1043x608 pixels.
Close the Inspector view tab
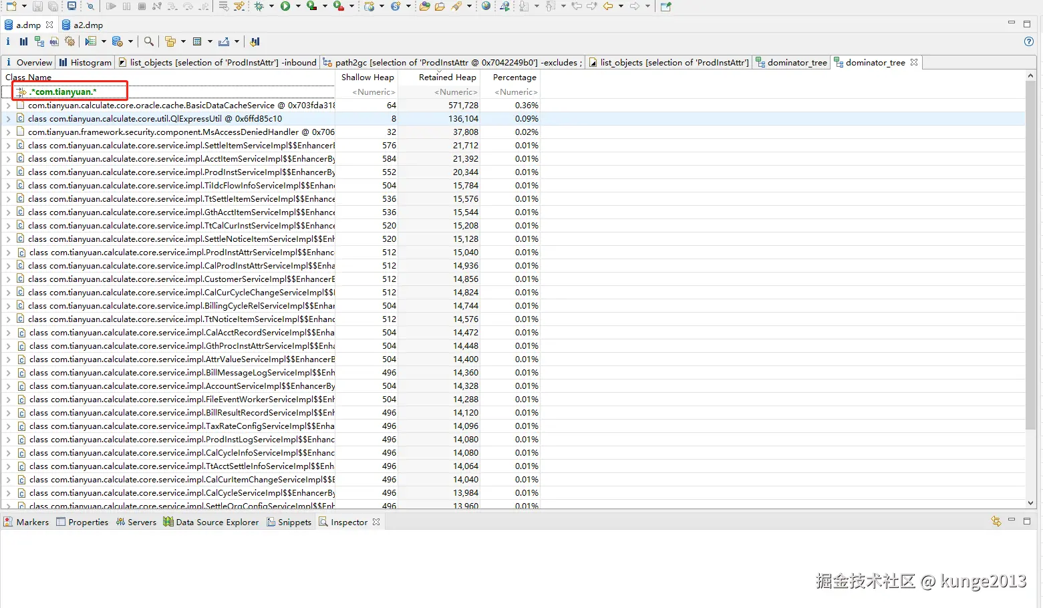tap(376, 522)
